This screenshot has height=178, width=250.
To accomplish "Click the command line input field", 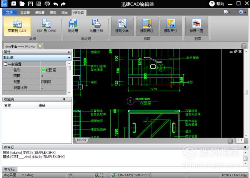I will (132, 169).
